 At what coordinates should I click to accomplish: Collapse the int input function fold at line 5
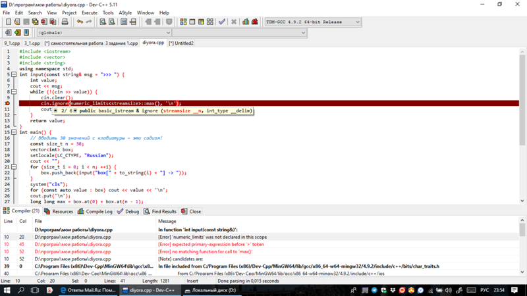[14, 74]
